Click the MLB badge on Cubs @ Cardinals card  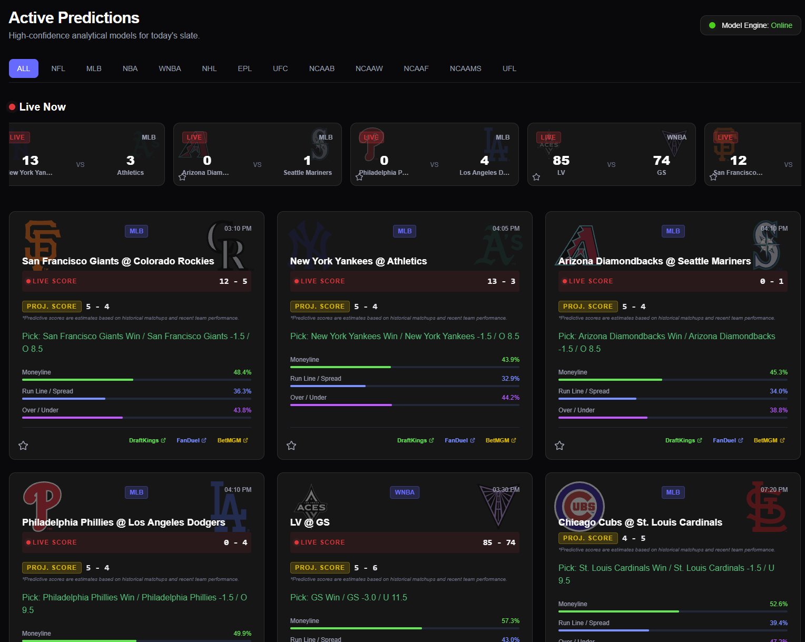coord(673,492)
